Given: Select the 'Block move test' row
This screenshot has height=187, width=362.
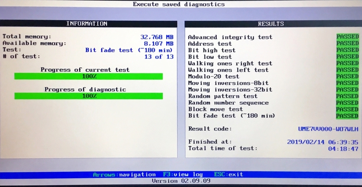Looking at the screenshot, I should 273,109.
